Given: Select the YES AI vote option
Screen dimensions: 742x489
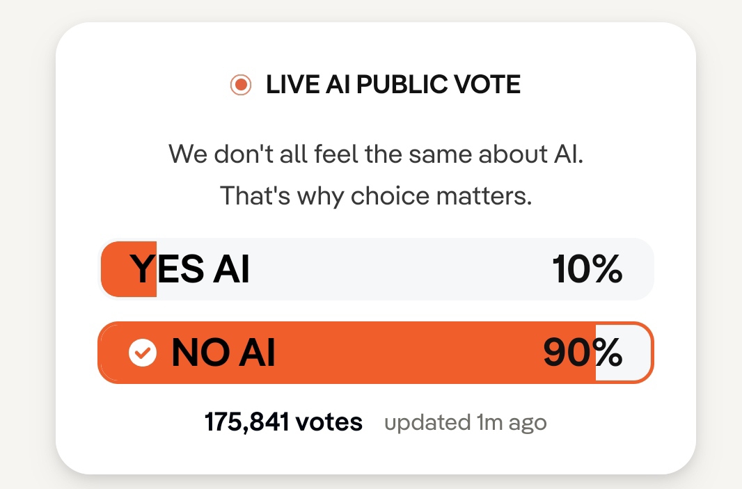Looking at the screenshot, I should pyautogui.click(x=376, y=269).
